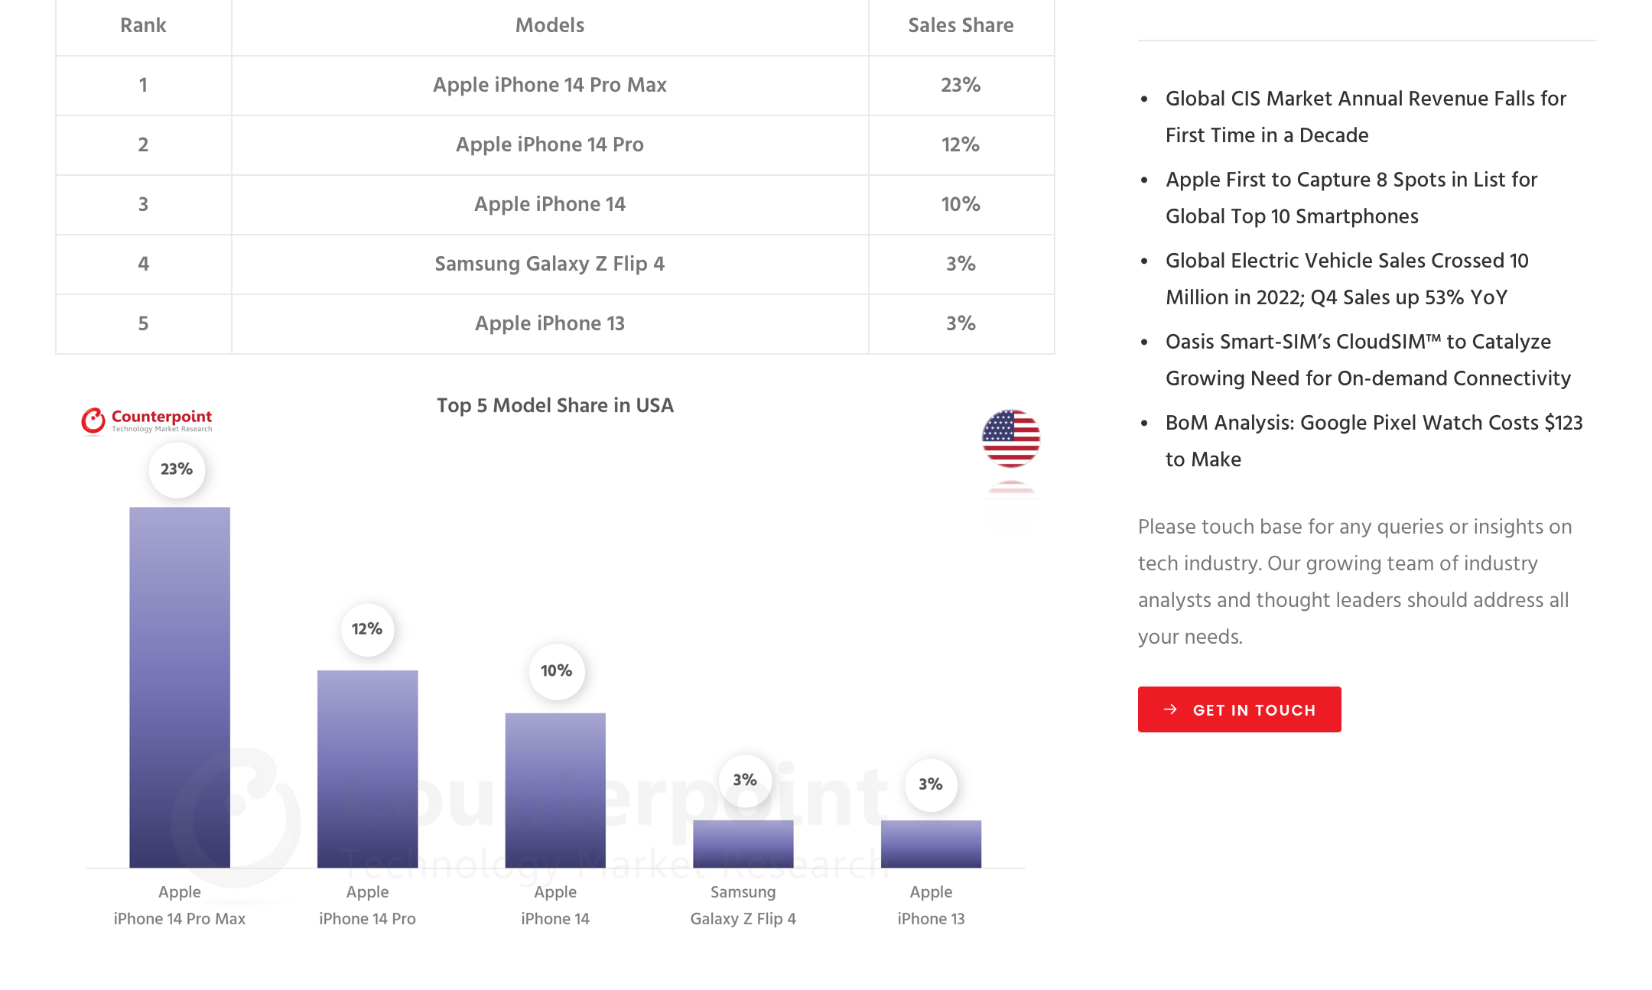Click the USA flag icon
This screenshot has width=1652, height=990.
[1010, 438]
